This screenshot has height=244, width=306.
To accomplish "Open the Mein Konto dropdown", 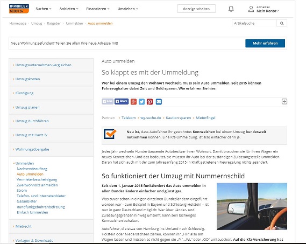I will [268, 11].
